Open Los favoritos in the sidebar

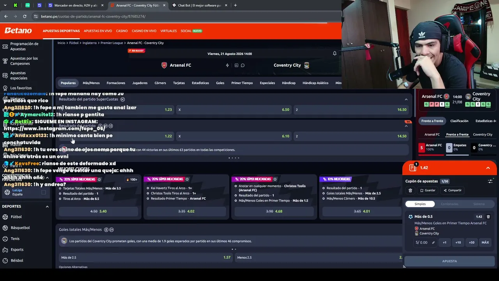tap(21, 88)
